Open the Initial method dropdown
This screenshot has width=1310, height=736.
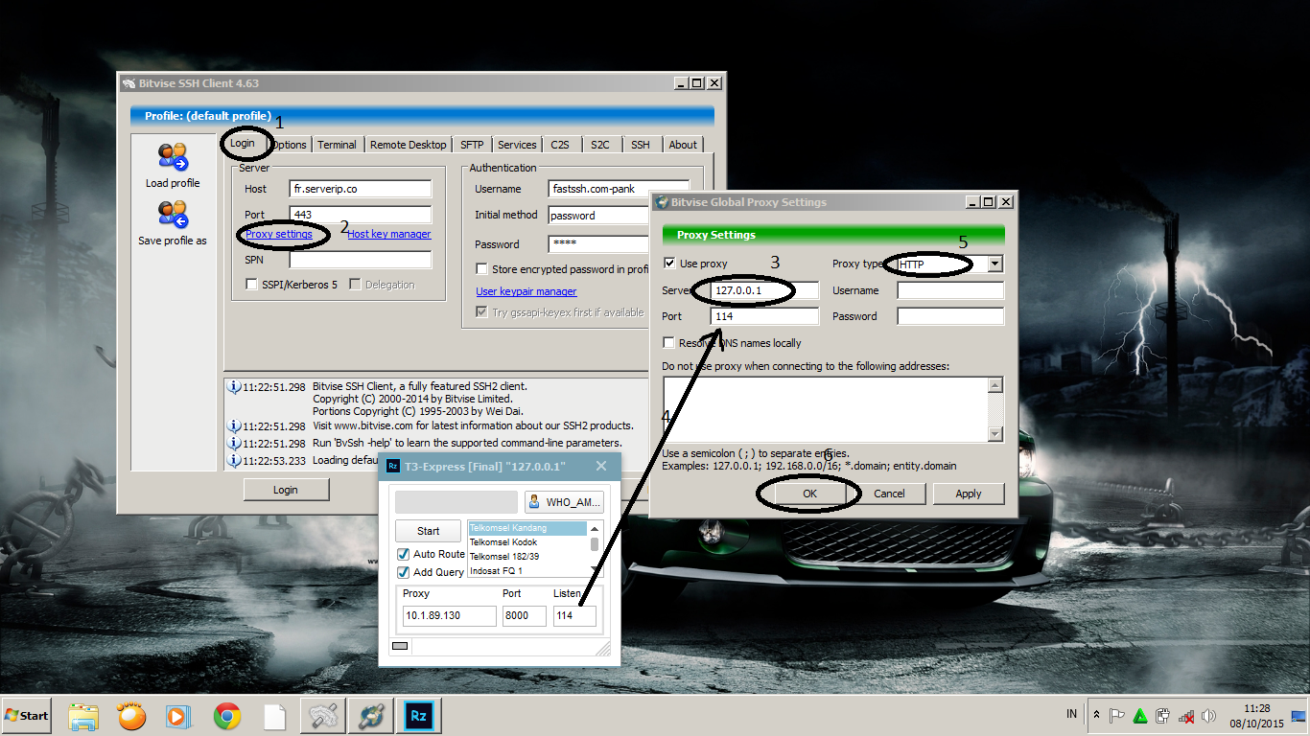click(599, 216)
